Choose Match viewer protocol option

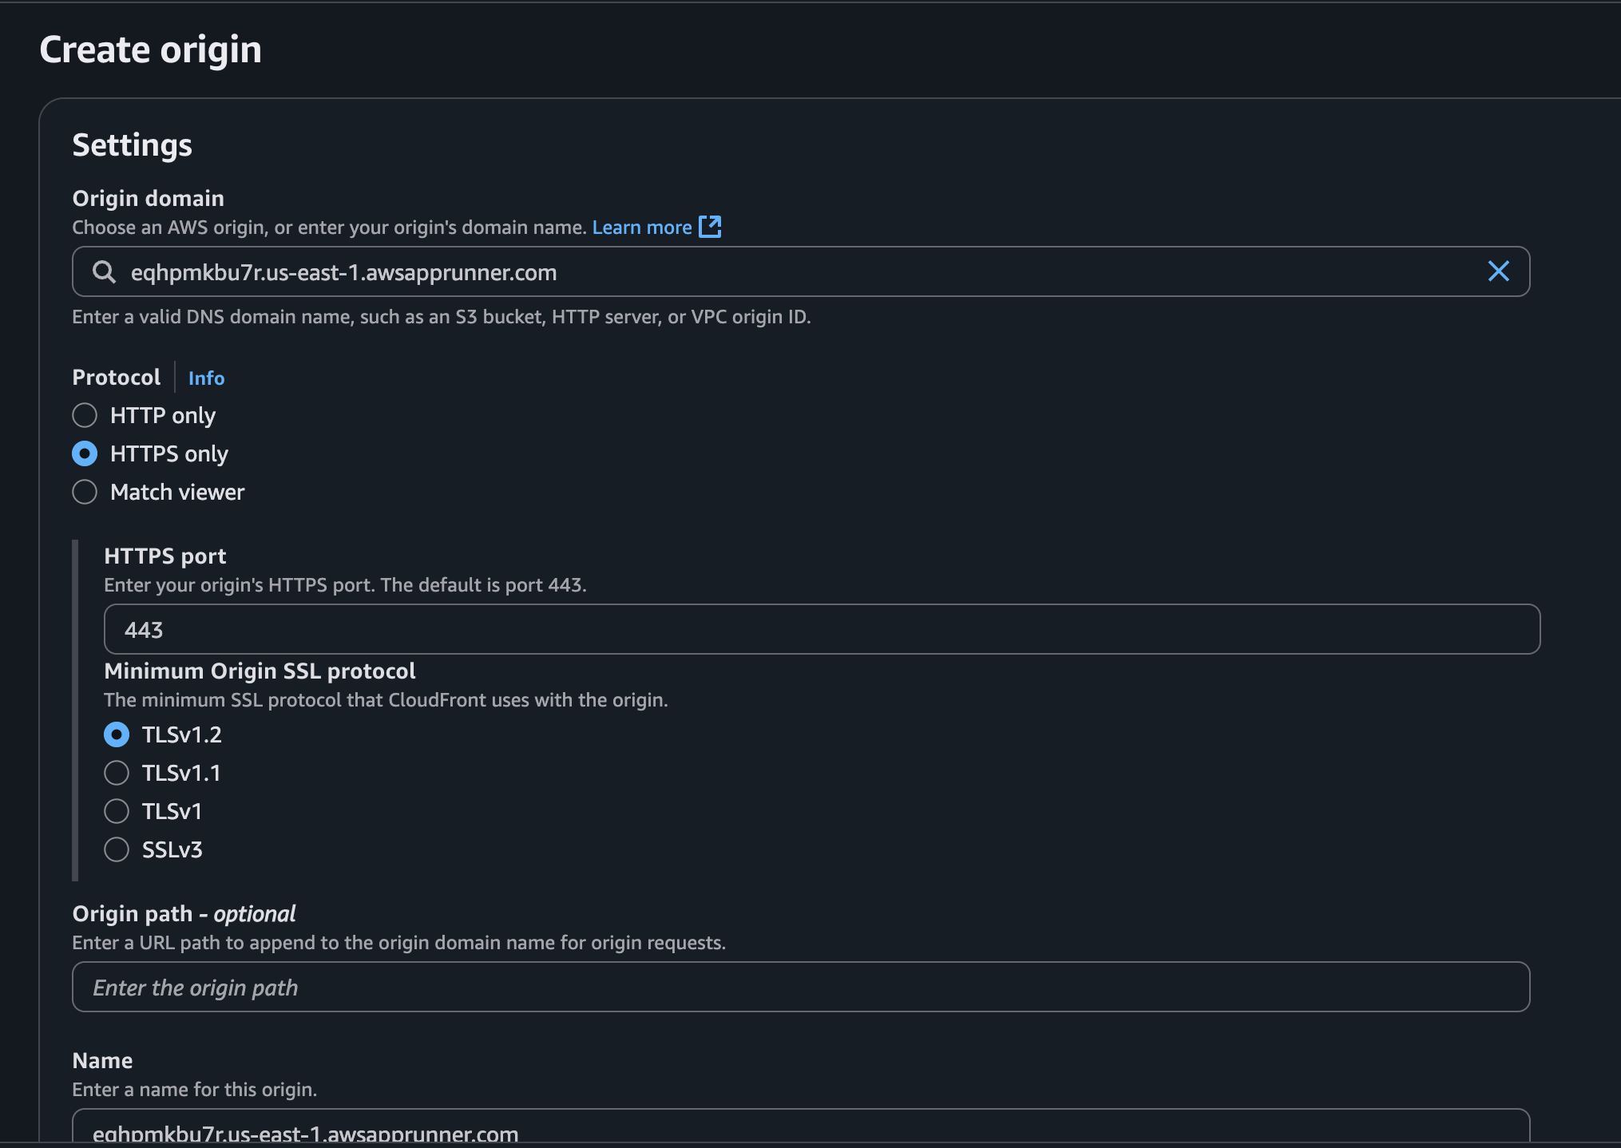pos(85,492)
